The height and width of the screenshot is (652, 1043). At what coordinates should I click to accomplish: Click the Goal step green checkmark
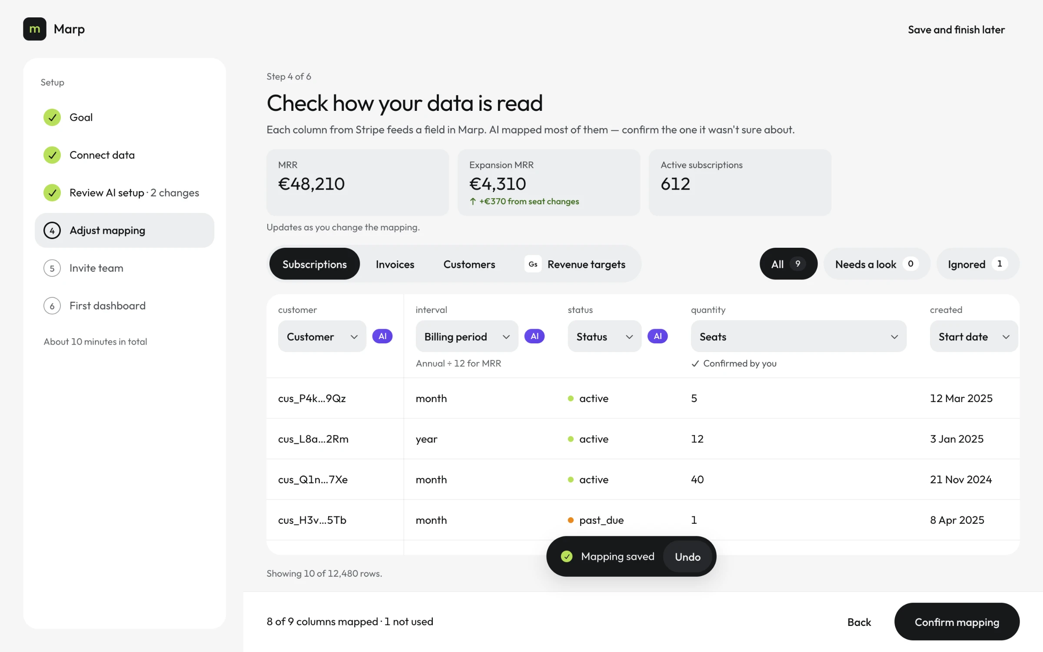point(52,117)
